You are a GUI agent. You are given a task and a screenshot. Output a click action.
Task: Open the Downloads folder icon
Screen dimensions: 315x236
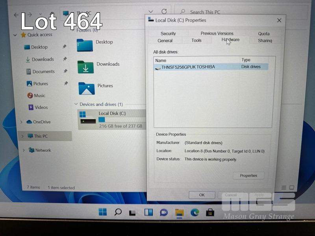pos(85,66)
